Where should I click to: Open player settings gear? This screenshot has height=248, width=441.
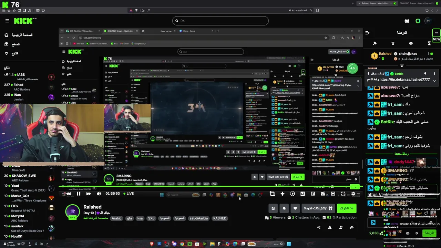[353, 194]
